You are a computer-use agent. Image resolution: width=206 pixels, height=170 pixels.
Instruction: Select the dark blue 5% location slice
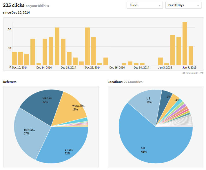[x=164, y=101]
